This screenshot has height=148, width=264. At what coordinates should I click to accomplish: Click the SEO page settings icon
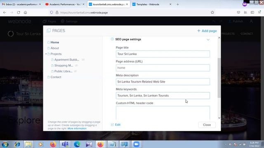[x=112, y=39]
